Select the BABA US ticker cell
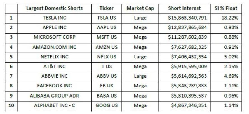Screen dimensions: 249x114 [107, 96]
